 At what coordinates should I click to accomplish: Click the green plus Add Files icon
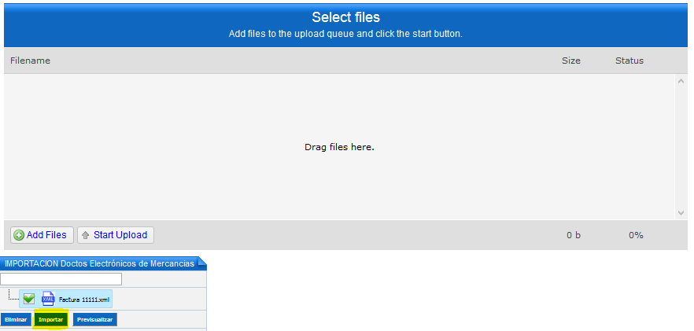(19, 235)
